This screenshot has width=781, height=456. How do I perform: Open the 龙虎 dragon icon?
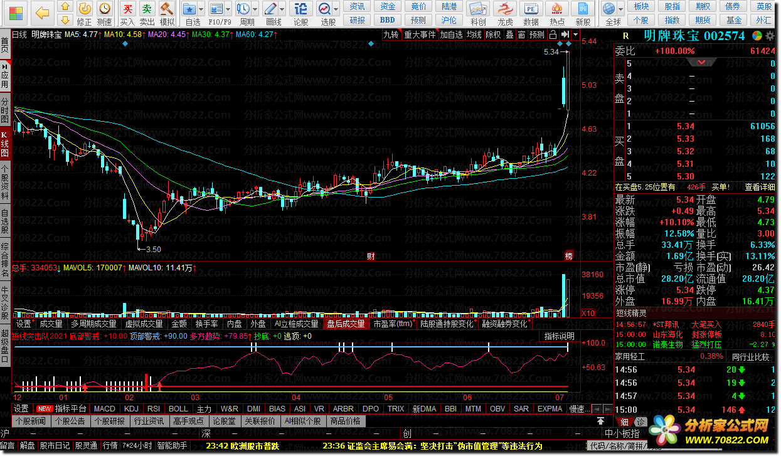pos(505,9)
